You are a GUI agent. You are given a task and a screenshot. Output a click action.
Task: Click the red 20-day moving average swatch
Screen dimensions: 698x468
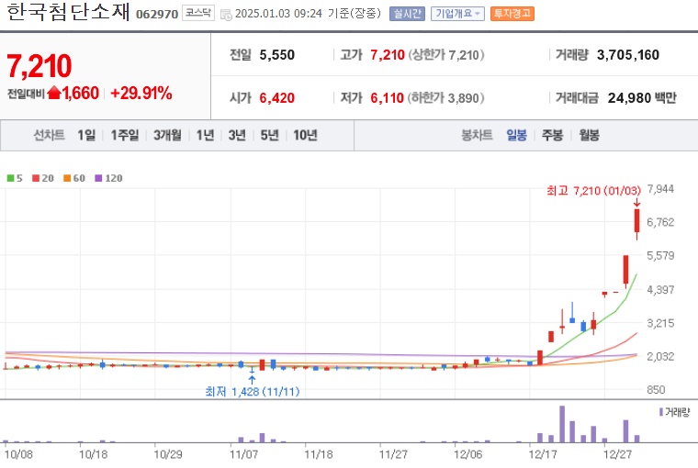(36, 178)
